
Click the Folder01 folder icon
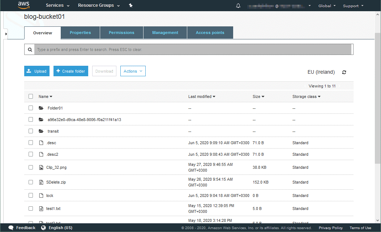coord(41,108)
